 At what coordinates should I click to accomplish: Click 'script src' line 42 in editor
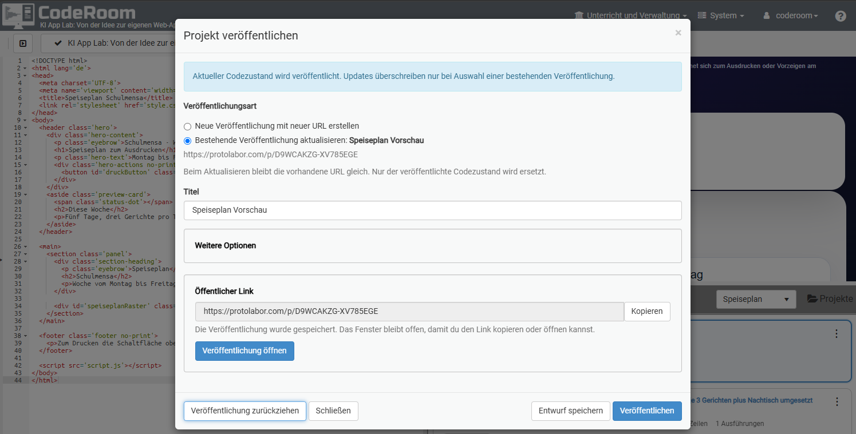coord(100,365)
